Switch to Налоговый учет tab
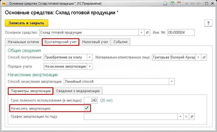 [95, 42]
